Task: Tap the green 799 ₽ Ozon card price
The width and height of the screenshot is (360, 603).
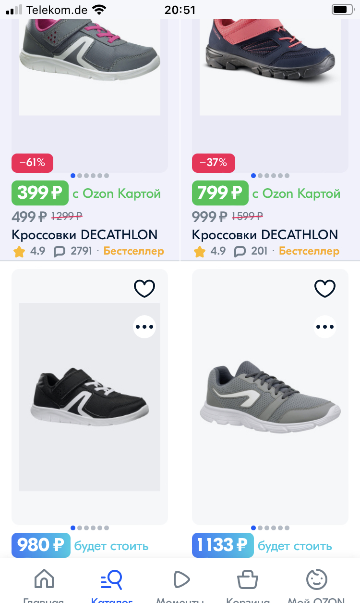Action: pyautogui.click(x=220, y=193)
